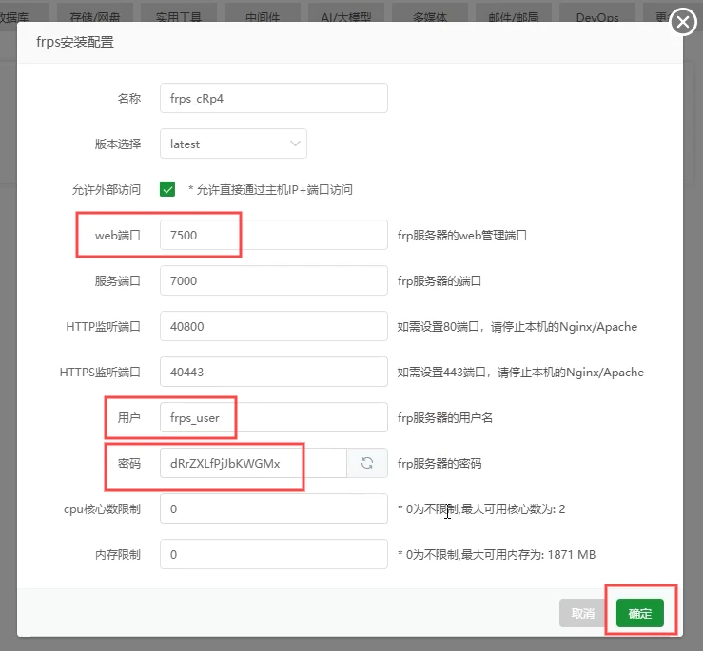Open the 实用工具 tab behind dialog
Viewport: 703px width, 651px height.
coord(179,16)
